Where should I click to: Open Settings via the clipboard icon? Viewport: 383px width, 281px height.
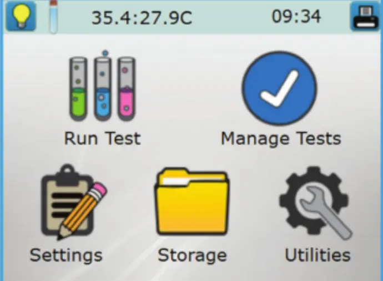point(73,202)
